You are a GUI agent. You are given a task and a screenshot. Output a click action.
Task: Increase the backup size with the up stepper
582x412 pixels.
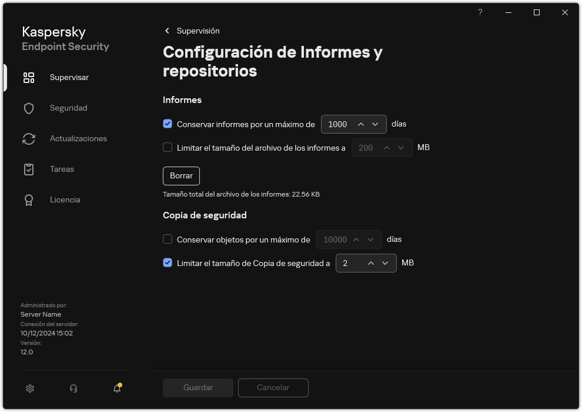pos(372,263)
